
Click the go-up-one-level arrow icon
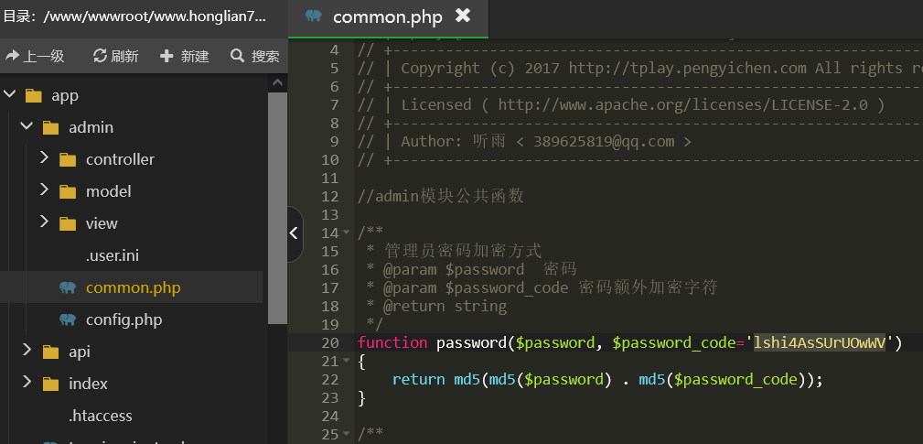pos(13,57)
